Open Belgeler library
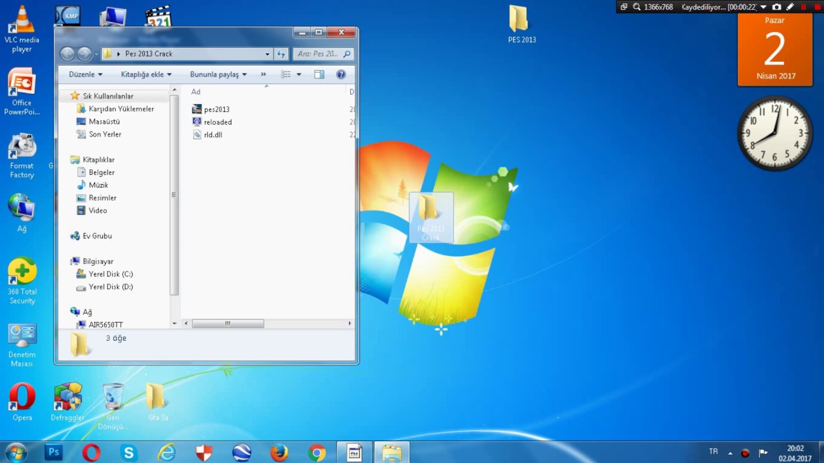The height and width of the screenshot is (463, 824). [102, 172]
